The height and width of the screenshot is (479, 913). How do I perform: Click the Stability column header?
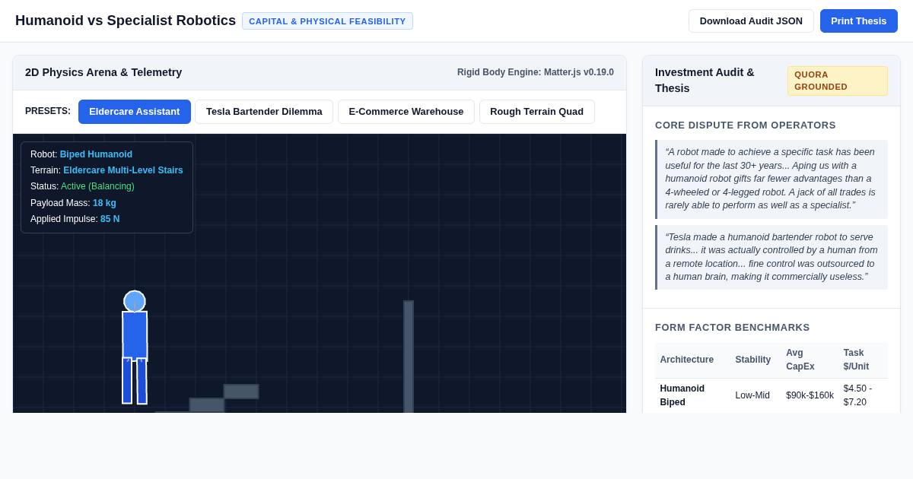click(x=752, y=360)
